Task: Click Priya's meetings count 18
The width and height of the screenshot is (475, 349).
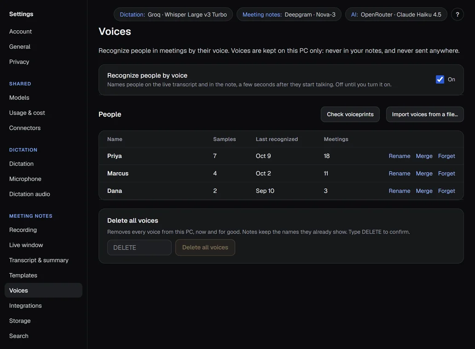Action: (327, 156)
